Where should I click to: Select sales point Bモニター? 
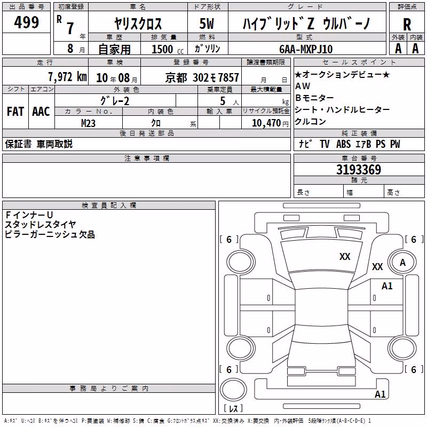(314, 98)
